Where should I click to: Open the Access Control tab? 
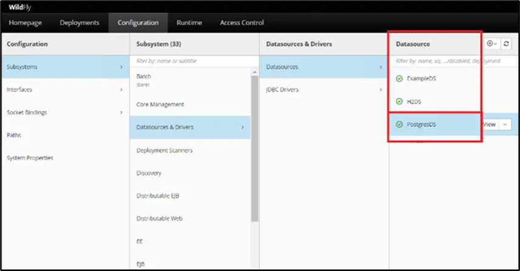point(242,23)
